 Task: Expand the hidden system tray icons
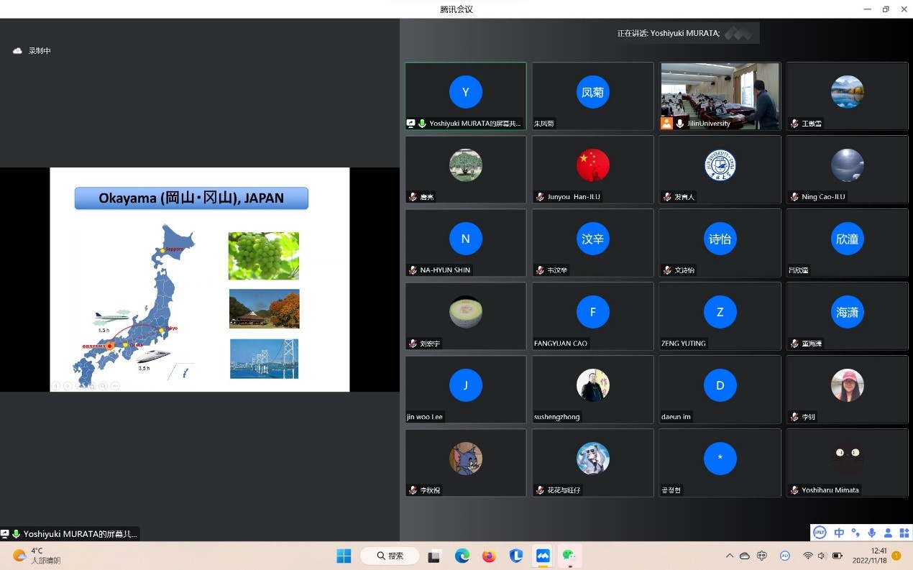[730, 556]
